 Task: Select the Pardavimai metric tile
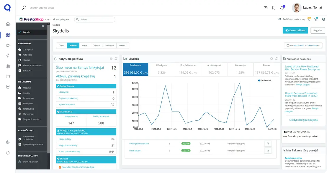tap(135, 69)
